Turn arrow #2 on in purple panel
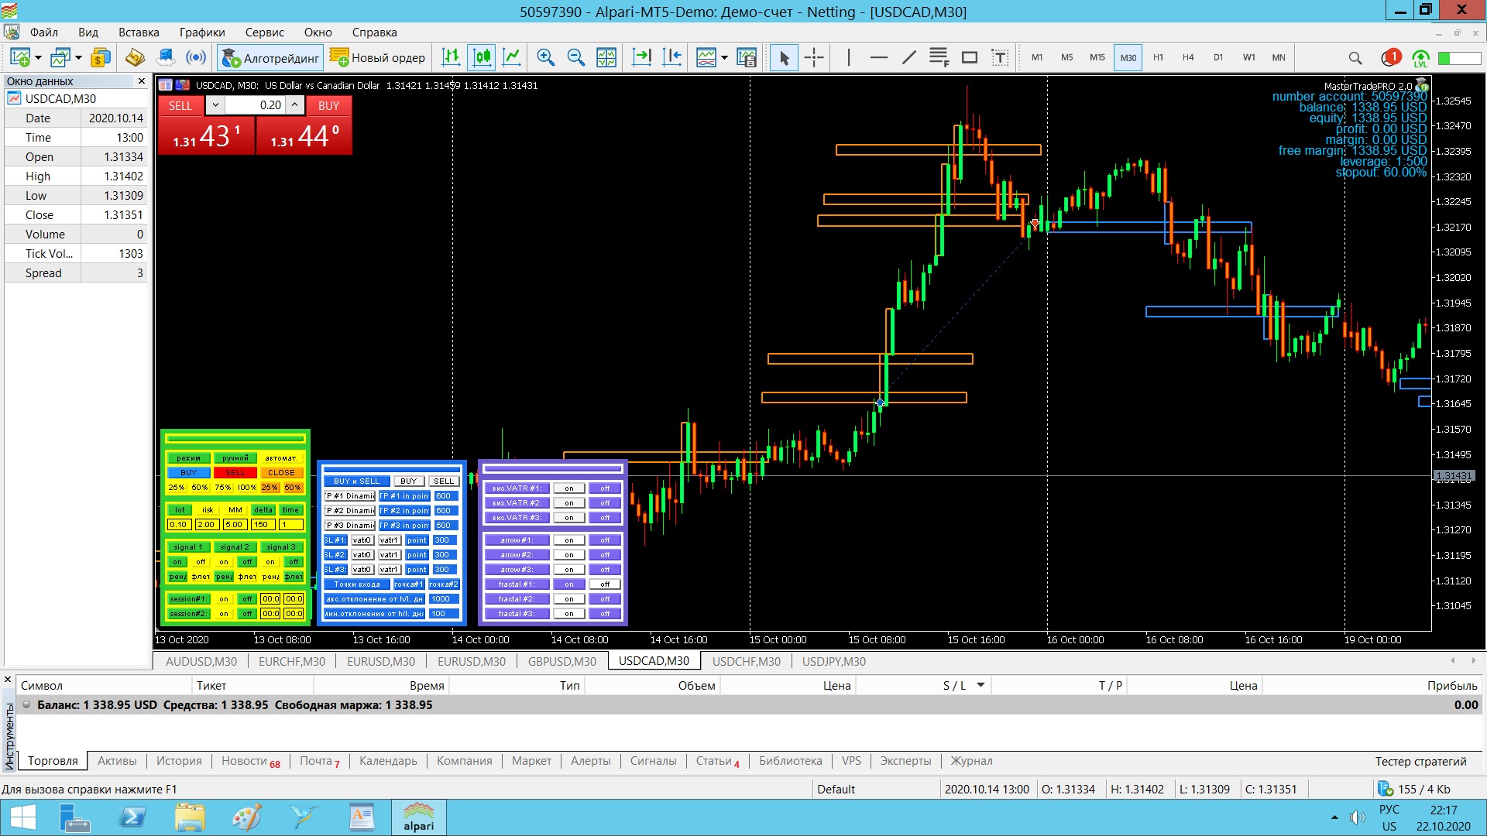The width and height of the screenshot is (1487, 836). pyautogui.click(x=569, y=555)
